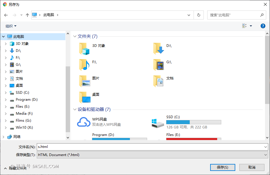Open the 桌面 folder in main pane
The width and height of the screenshot is (270, 175).
(x=85, y=97)
